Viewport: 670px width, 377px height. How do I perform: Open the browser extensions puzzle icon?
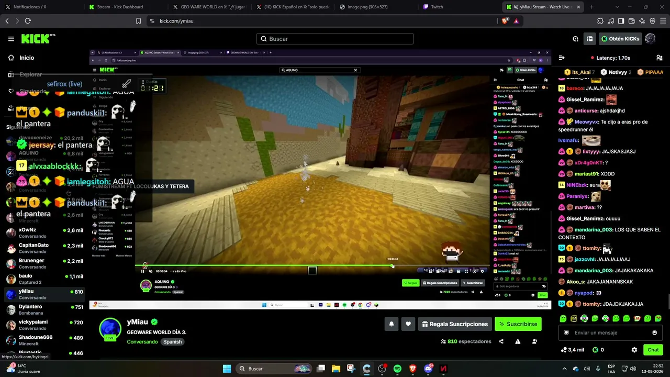tap(600, 21)
